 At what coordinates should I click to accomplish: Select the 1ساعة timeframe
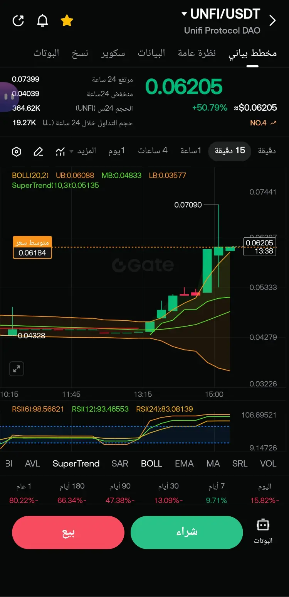(x=191, y=151)
